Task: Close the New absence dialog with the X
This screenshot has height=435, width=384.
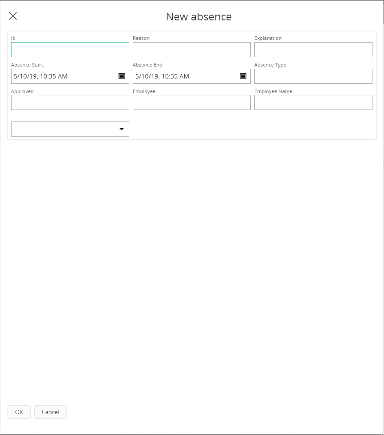Action: pos(13,16)
